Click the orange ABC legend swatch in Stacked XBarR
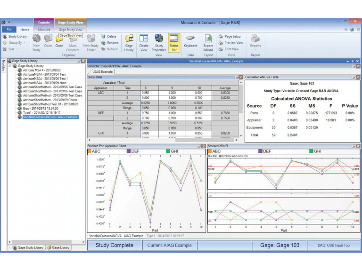 coord(210,151)
